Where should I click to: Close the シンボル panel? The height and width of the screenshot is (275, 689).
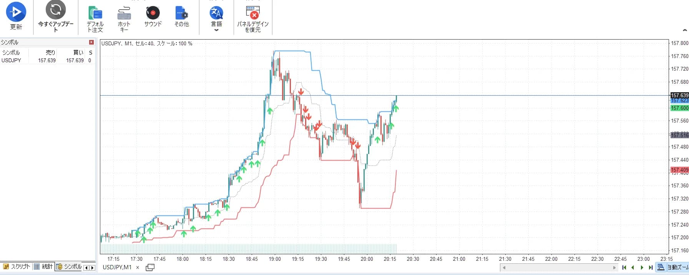pos(91,42)
